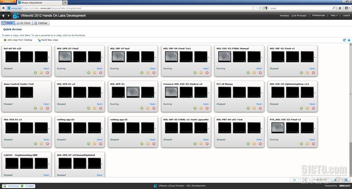
Task: Expand more VMs arrow on HOL-INF-02-Final-v1 card
Action: 315,57
